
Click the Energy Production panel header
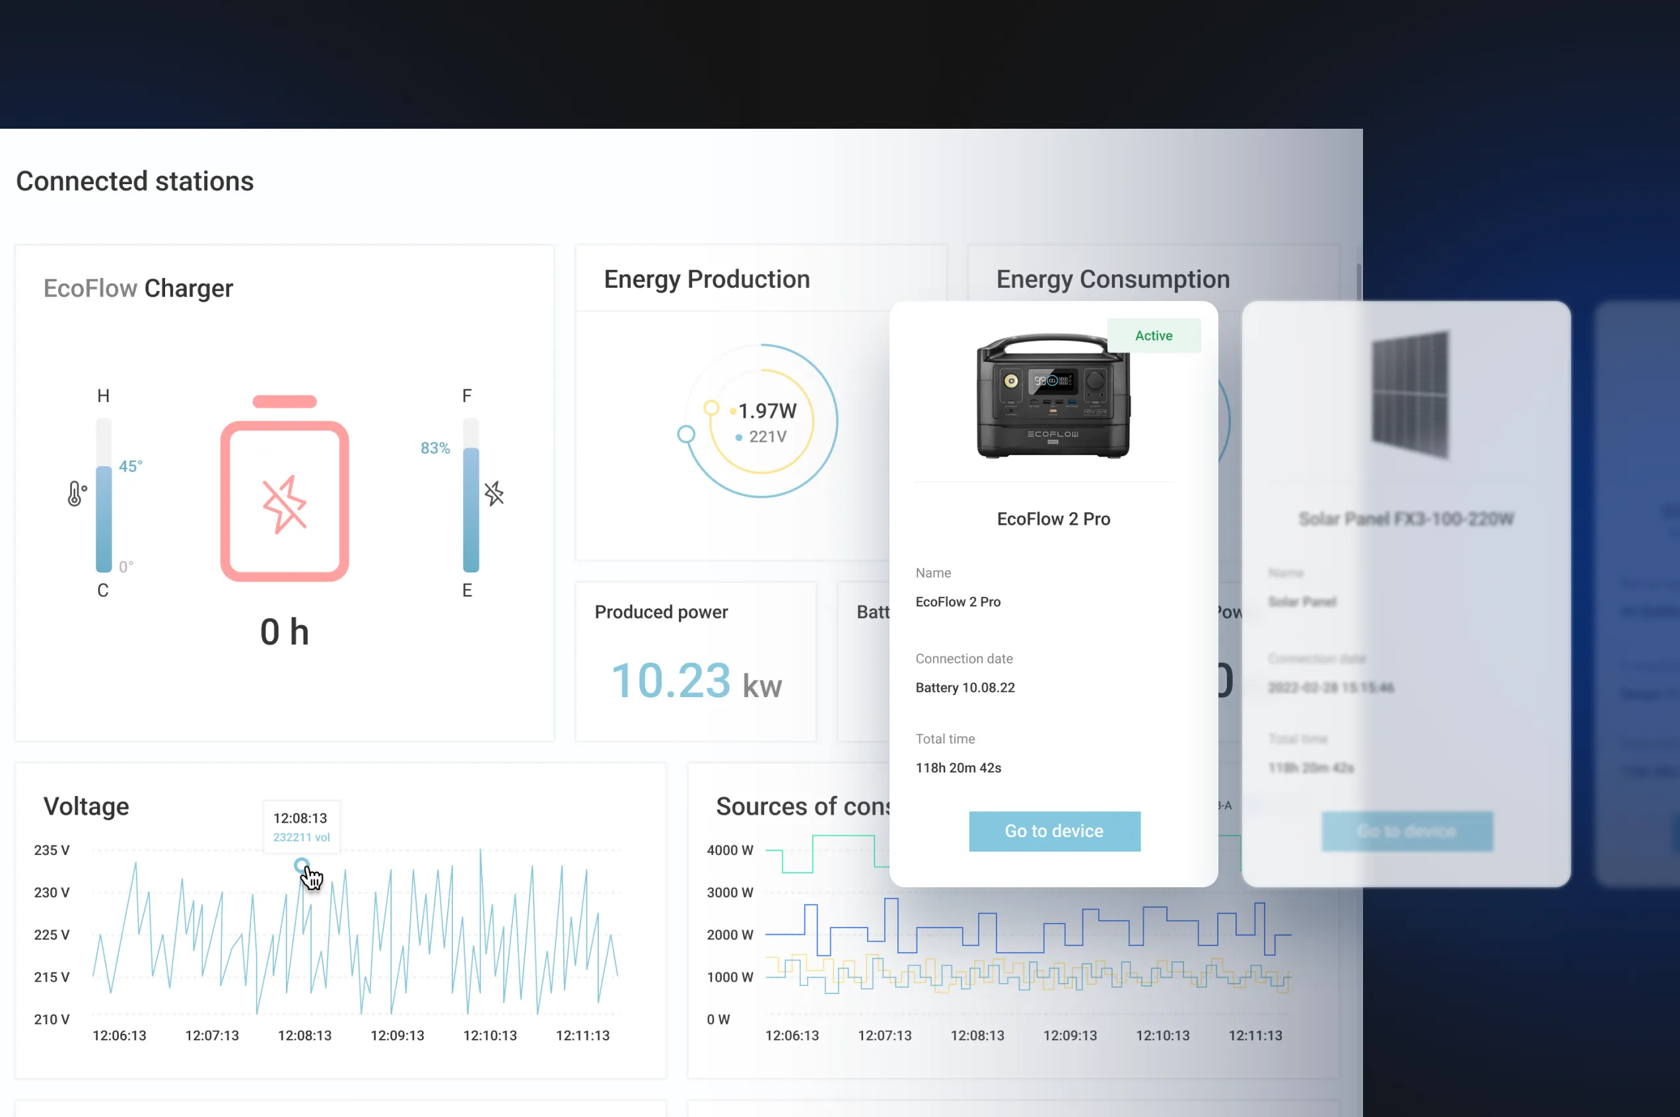pos(706,279)
